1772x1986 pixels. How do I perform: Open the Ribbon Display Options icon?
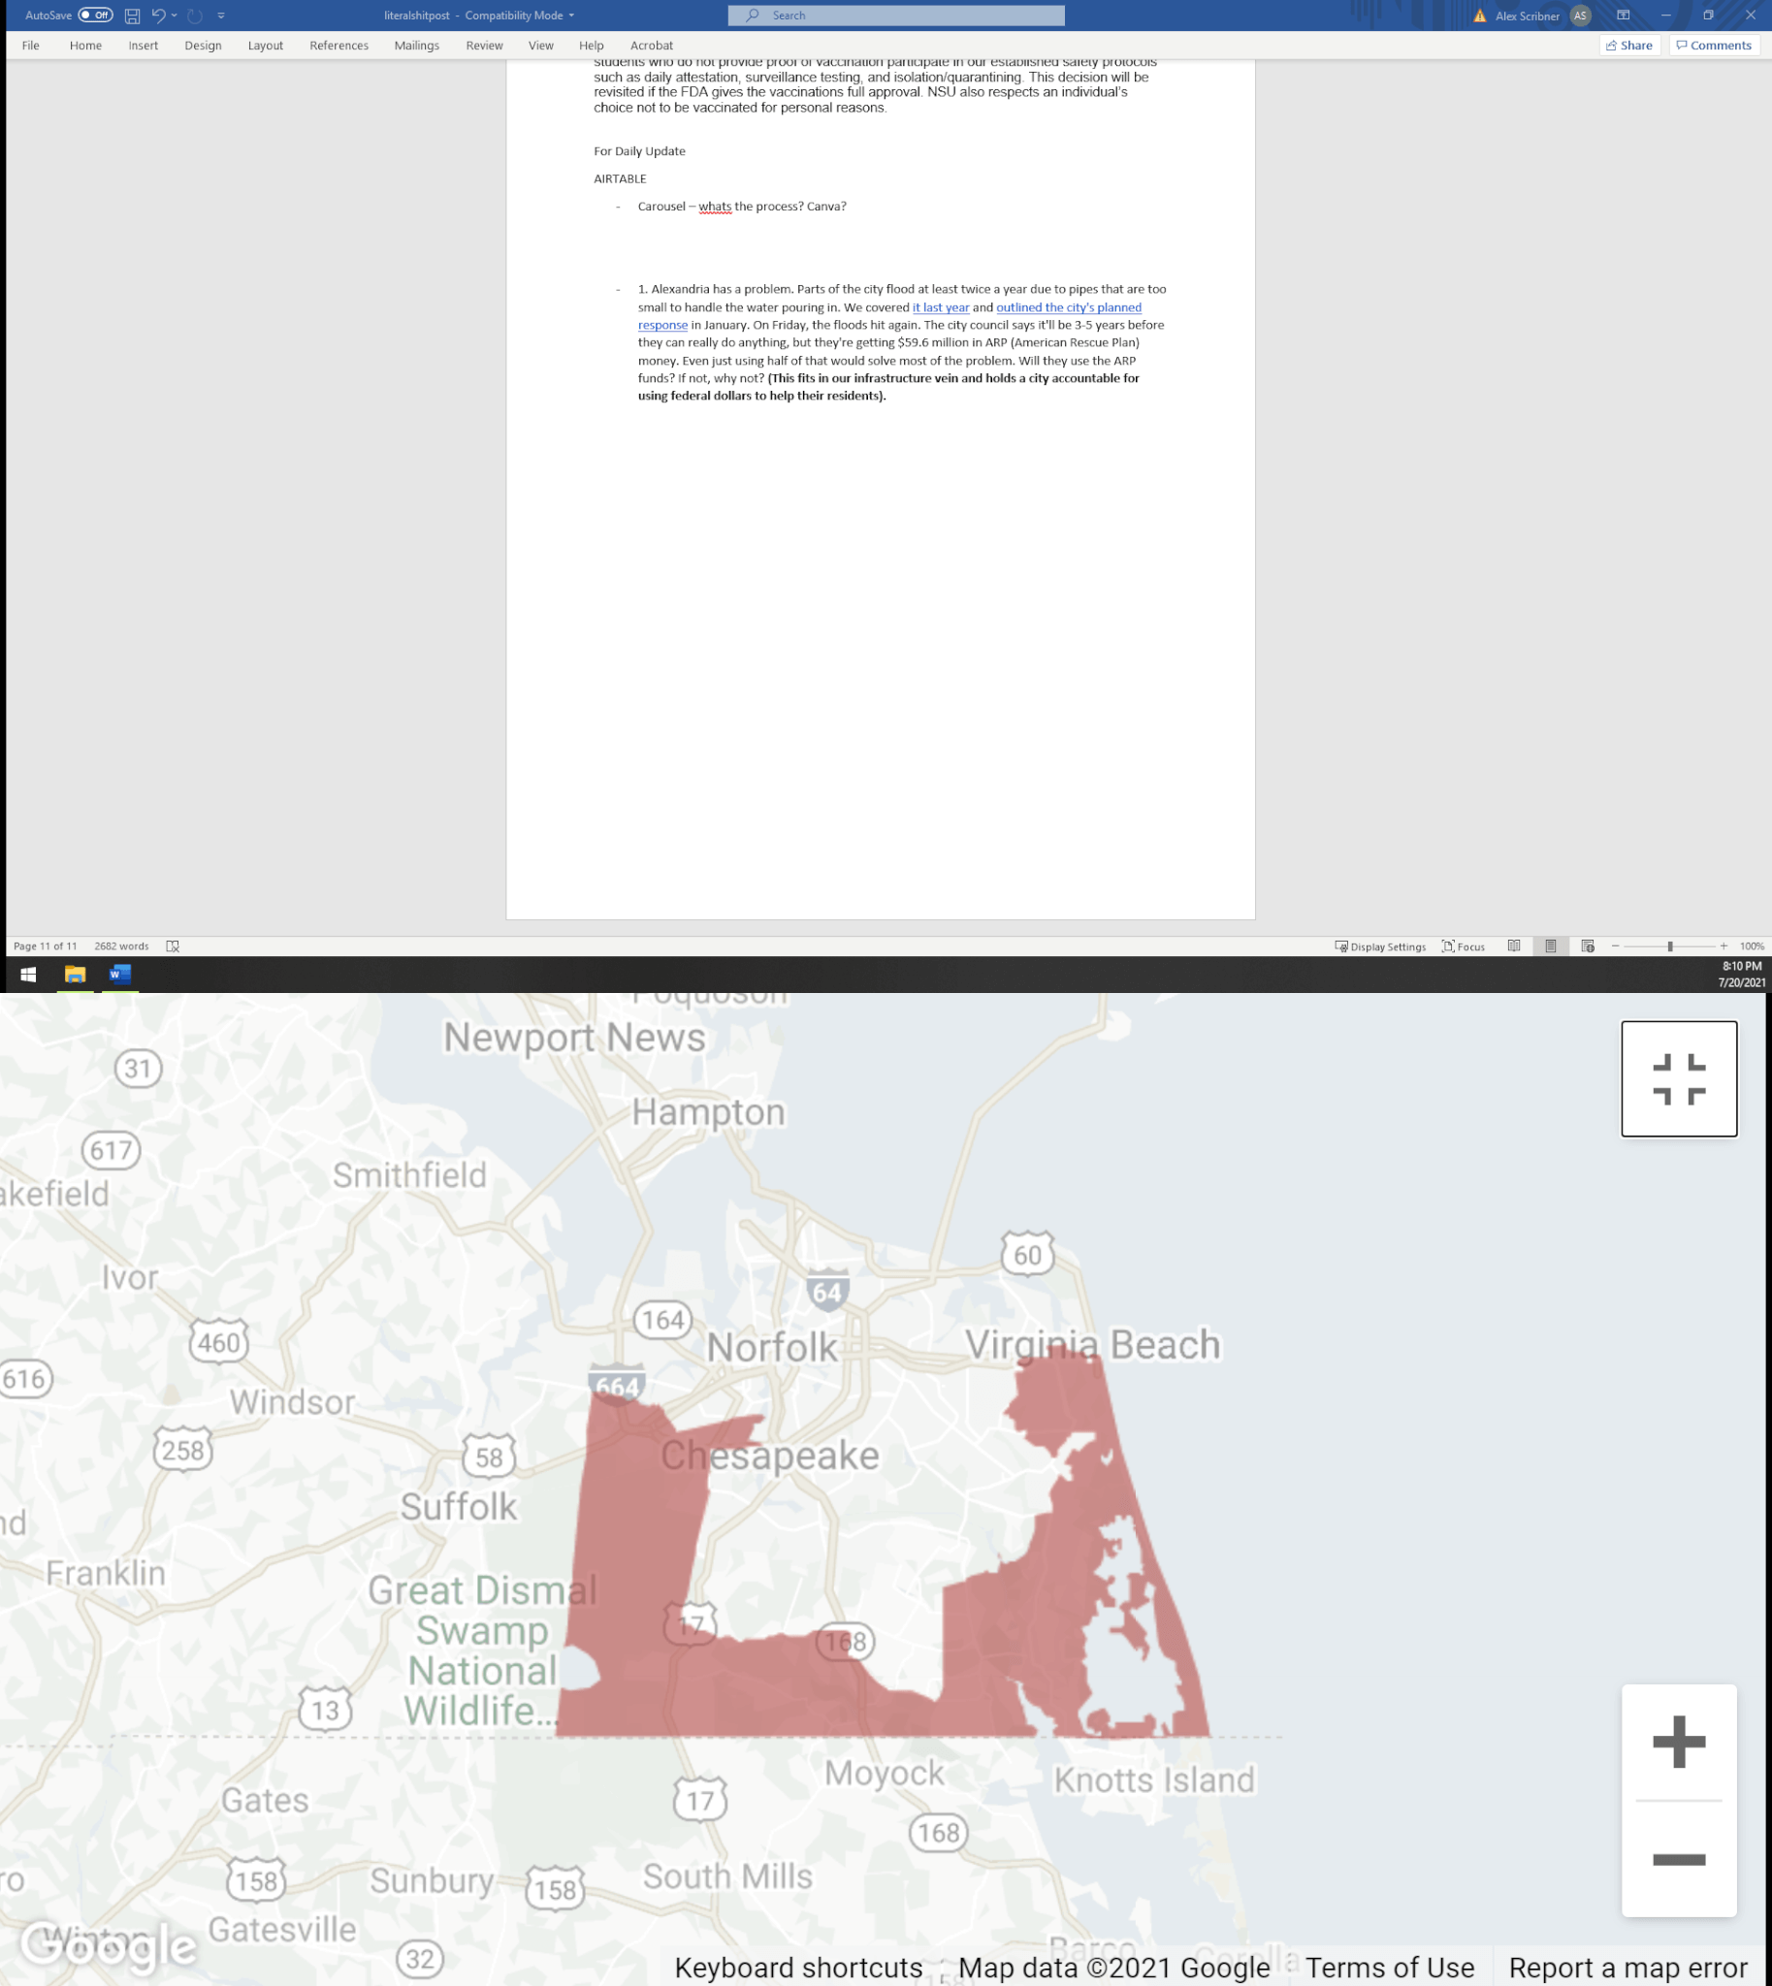1623,16
